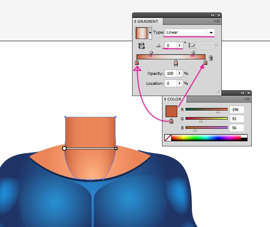Open the Opacity value arrow
Image resolution: width=270 pixels, height=227 pixels.
click(x=179, y=74)
